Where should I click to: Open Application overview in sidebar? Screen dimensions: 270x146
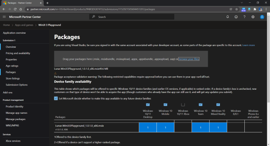14,33
